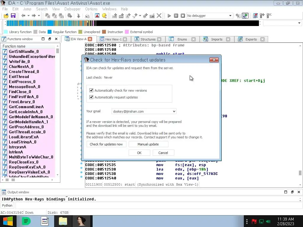Click the Python interpreter selector button
This screenshot has width=303, height=227.
[7, 205]
